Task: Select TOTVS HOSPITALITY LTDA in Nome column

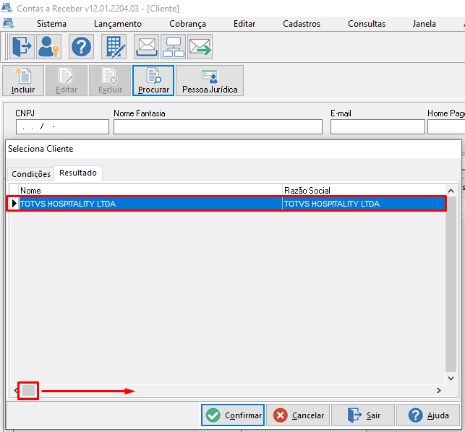Action: click(x=150, y=204)
